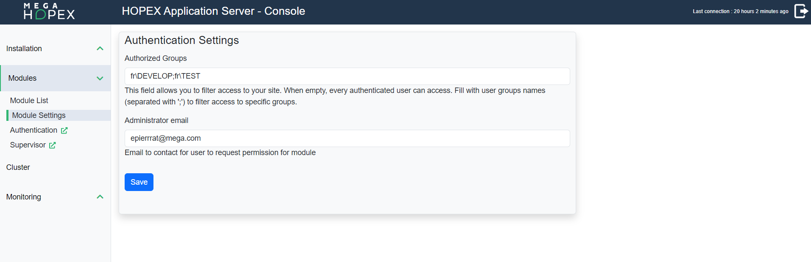Click the Authorized Groups field label
The height and width of the screenshot is (262, 811).
click(x=156, y=58)
